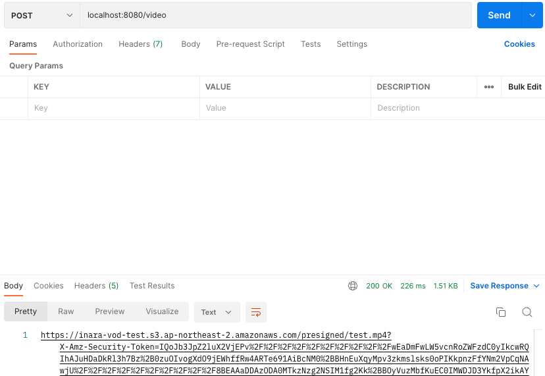Click the KEY column header
545x376 pixels.
coord(41,87)
